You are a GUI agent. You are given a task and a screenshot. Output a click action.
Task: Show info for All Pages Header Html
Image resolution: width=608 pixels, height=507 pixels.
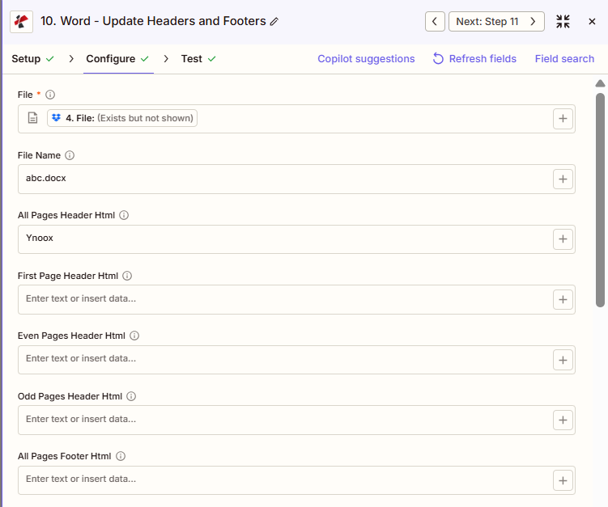(x=124, y=215)
